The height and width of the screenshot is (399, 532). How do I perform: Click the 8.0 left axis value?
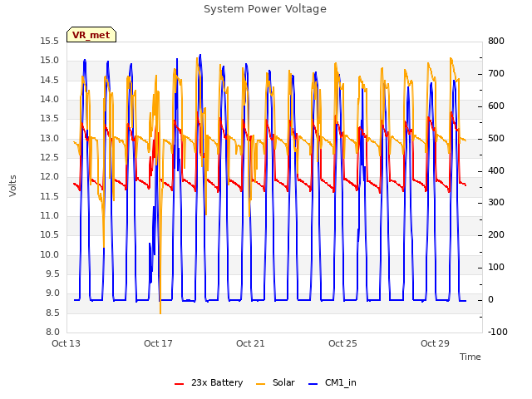click(x=52, y=332)
